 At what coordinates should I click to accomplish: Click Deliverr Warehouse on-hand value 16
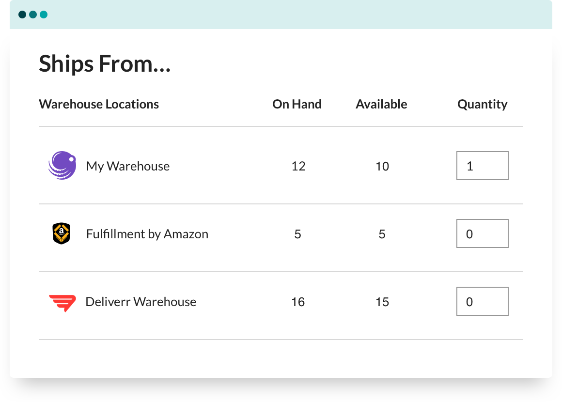pos(298,302)
